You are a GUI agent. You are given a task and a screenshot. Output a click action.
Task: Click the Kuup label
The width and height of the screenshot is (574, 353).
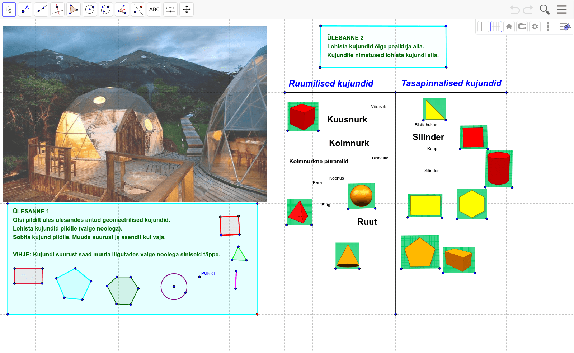(432, 149)
